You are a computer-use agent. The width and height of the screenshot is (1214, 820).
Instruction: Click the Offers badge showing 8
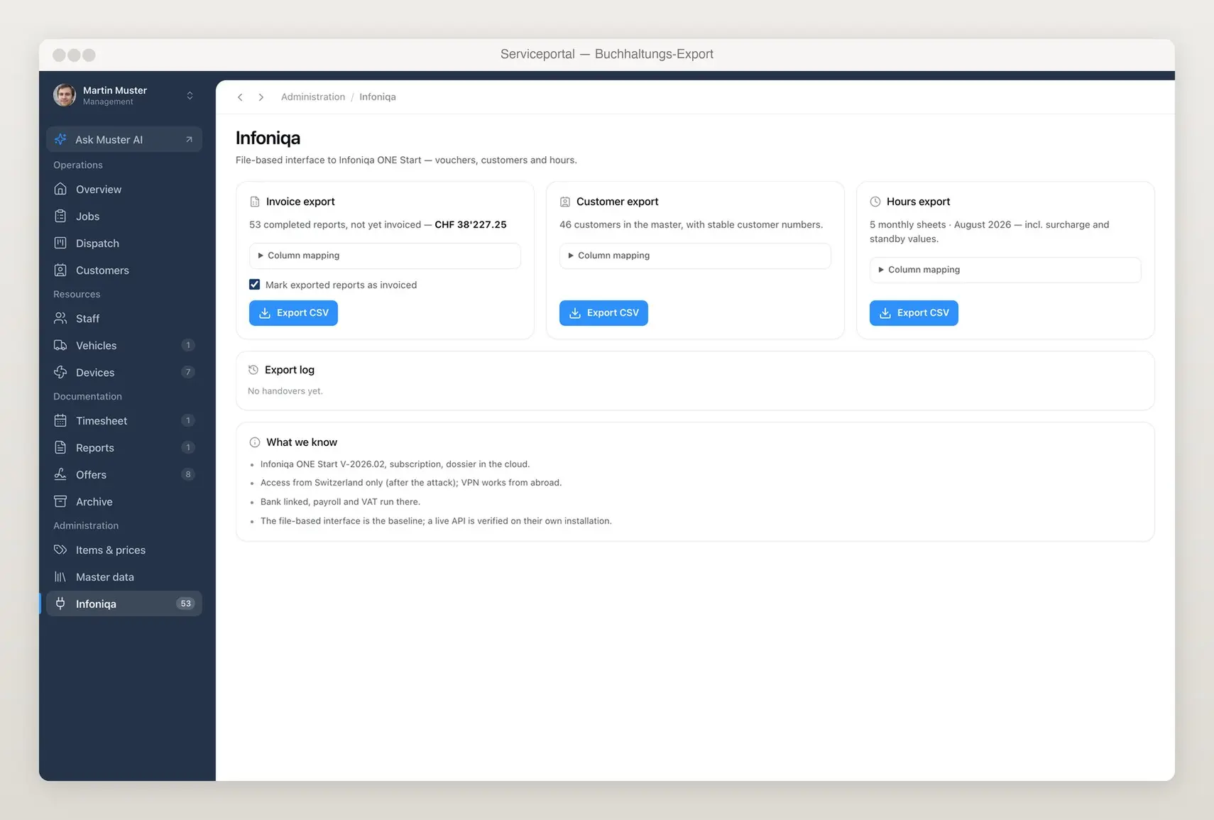tap(188, 474)
